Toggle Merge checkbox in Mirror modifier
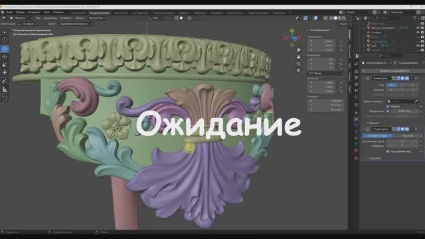Screen dimensions: 425x239 pyautogui.click(x=388, y=111)
